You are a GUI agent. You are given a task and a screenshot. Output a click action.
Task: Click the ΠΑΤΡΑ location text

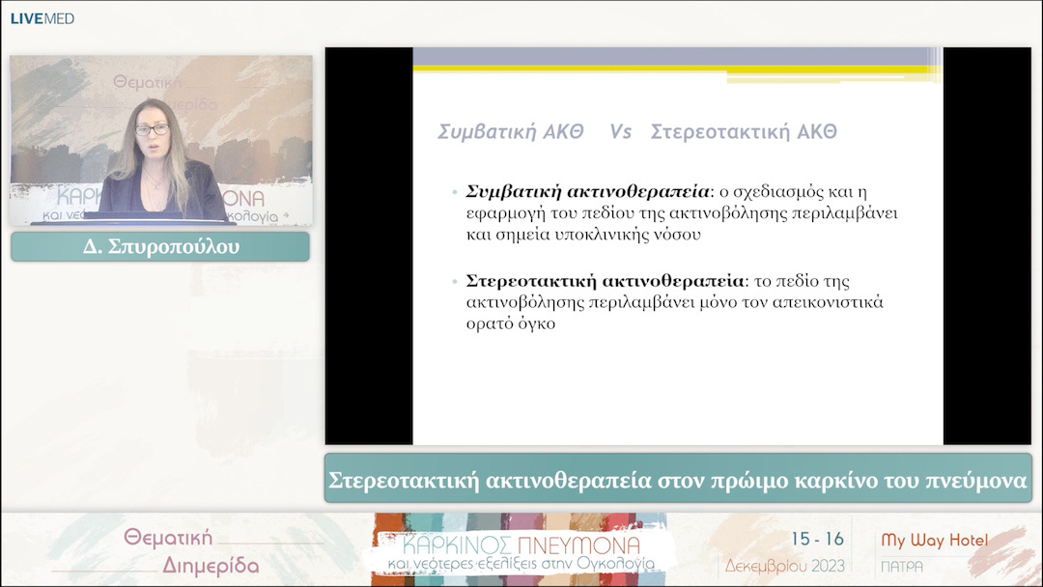pyautogui.click(x=902, y=566)
